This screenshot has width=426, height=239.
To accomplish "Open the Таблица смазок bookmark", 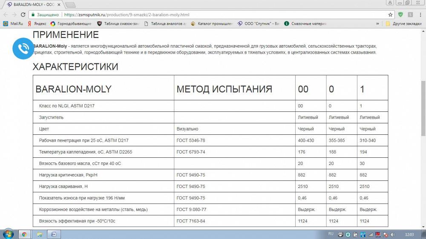I will (118, 23).
